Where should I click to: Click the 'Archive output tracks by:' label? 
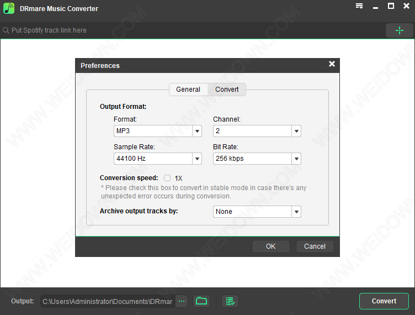139,211
